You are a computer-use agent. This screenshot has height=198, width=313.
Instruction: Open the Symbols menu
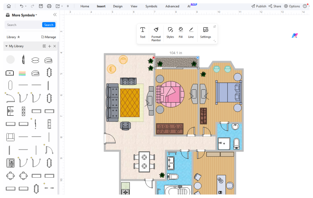151,6
